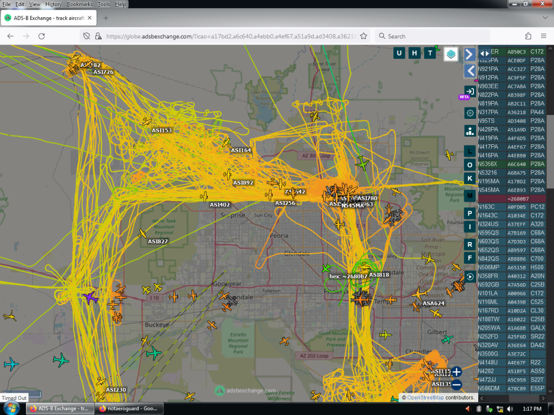This screenshot has height=415, width=554.
Task: Select N5356X row in aircraft list
Action: tap(512, 164)
